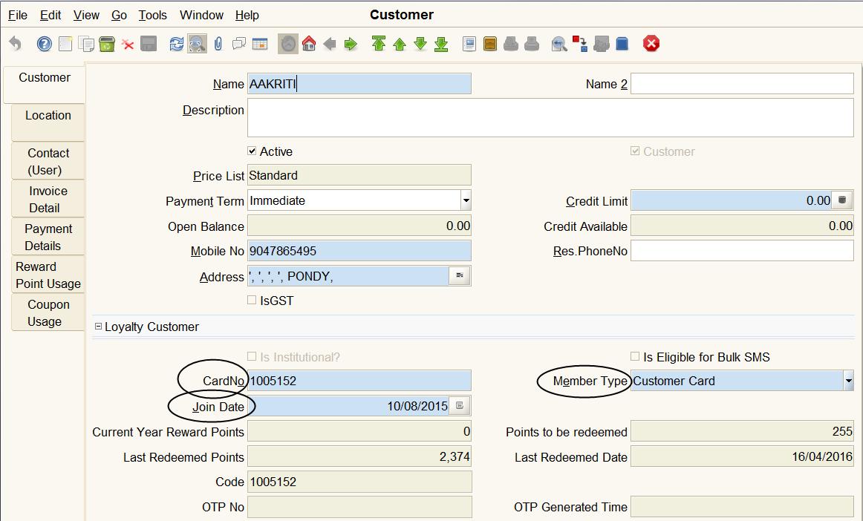Switch to the Location tab
Screen dimensions: 863x521
click(48, 122)
